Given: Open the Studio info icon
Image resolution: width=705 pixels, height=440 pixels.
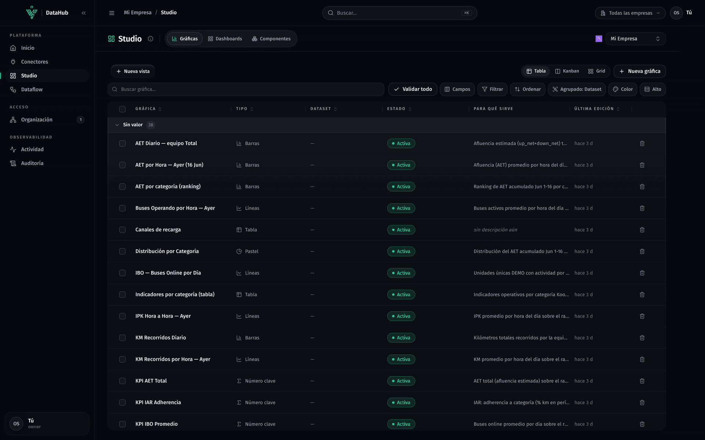Looking at the screenshot, I should pyautogui.click(x=151, y=39).
